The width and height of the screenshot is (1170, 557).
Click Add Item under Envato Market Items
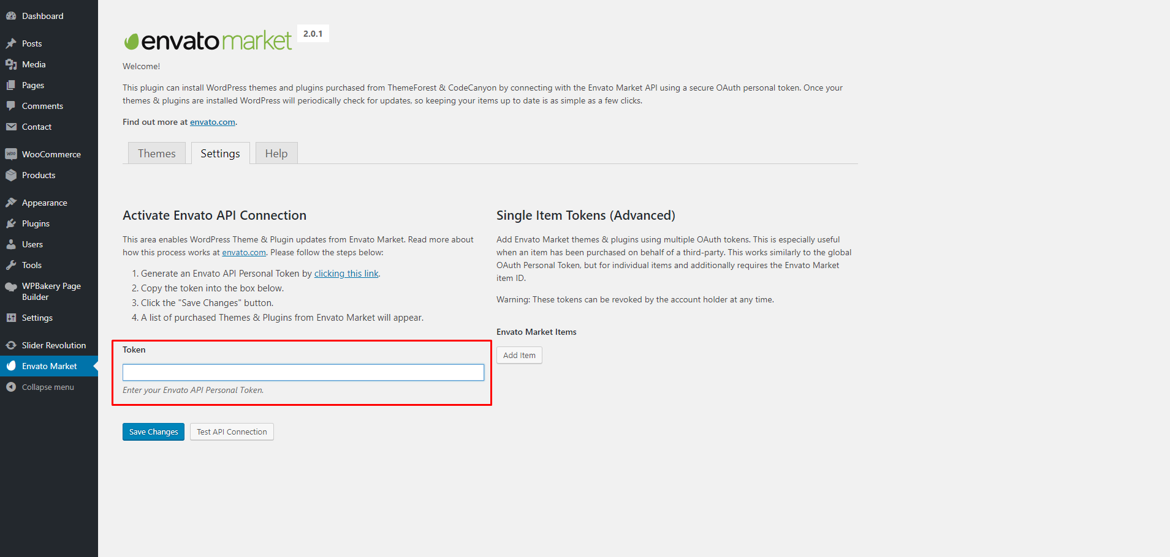click(x=519, y=355)
